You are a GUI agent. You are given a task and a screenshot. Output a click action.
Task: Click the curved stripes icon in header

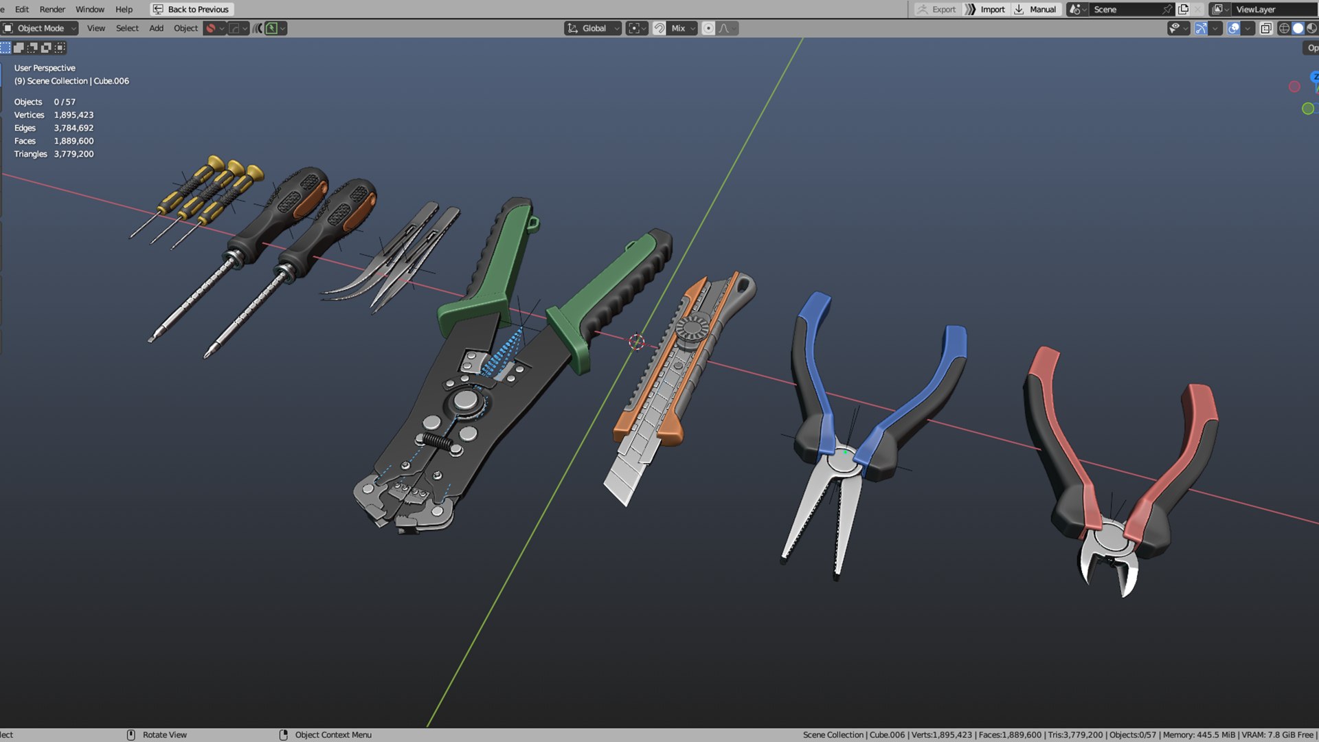(258, 28)
